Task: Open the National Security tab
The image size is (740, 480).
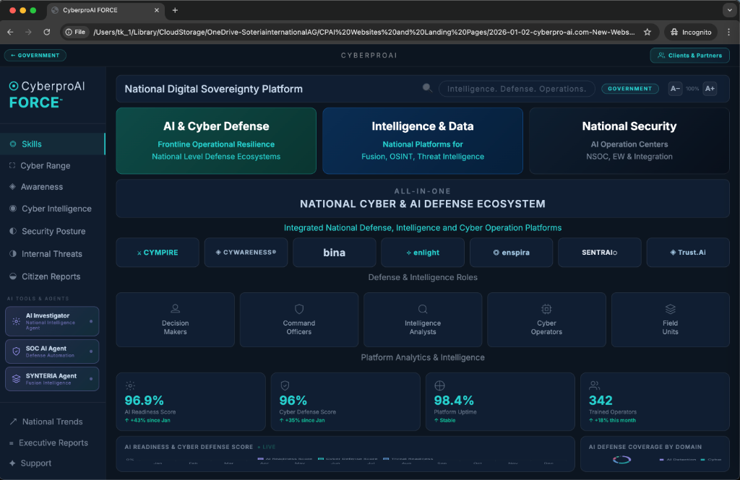Action: [629, 141]
